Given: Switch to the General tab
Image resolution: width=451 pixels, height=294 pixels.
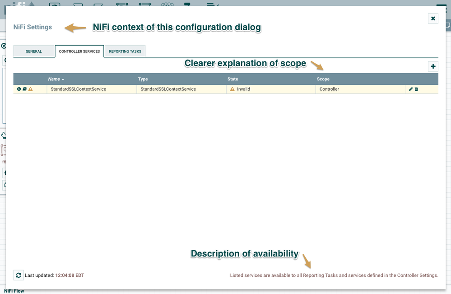Looking at the screenshot, I should (x=34, y=51).
